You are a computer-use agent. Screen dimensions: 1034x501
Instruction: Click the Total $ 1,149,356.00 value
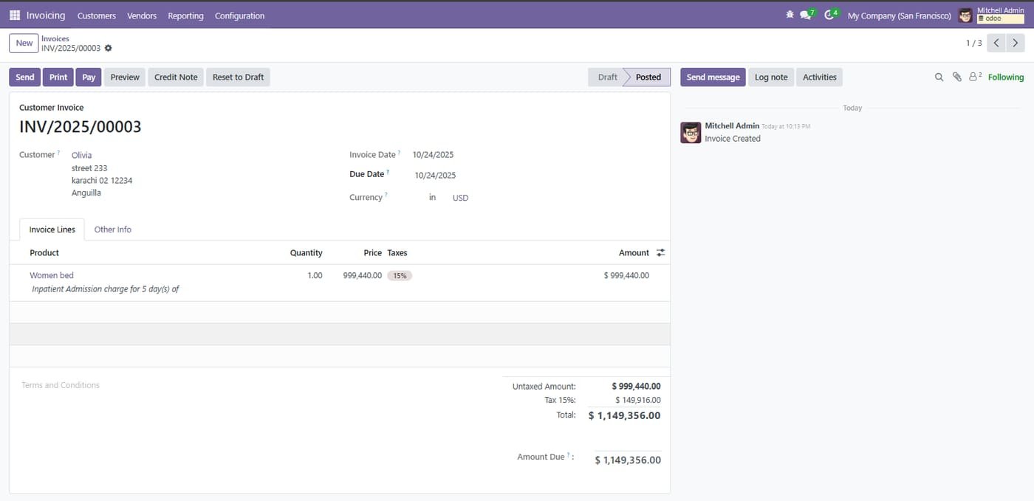(624, 415)
